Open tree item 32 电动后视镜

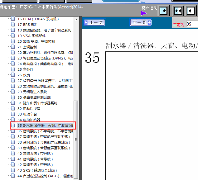coord(29,109)
